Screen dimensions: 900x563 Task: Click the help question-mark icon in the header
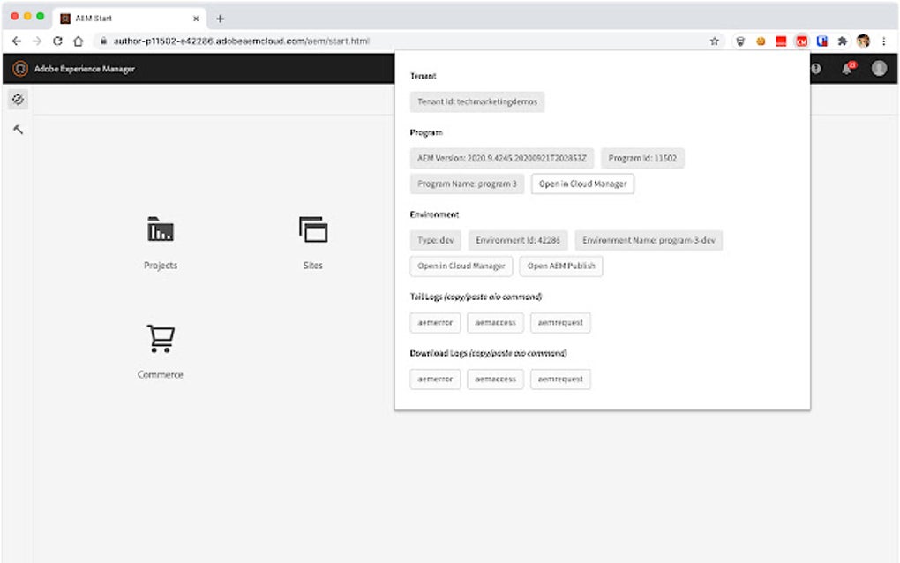click(814, 68)
